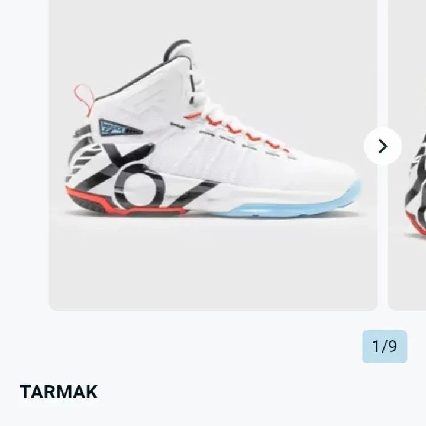Click the red pull loop on heel
The width and height of the screenshot is (426, 426).
(x=85, y=98)
